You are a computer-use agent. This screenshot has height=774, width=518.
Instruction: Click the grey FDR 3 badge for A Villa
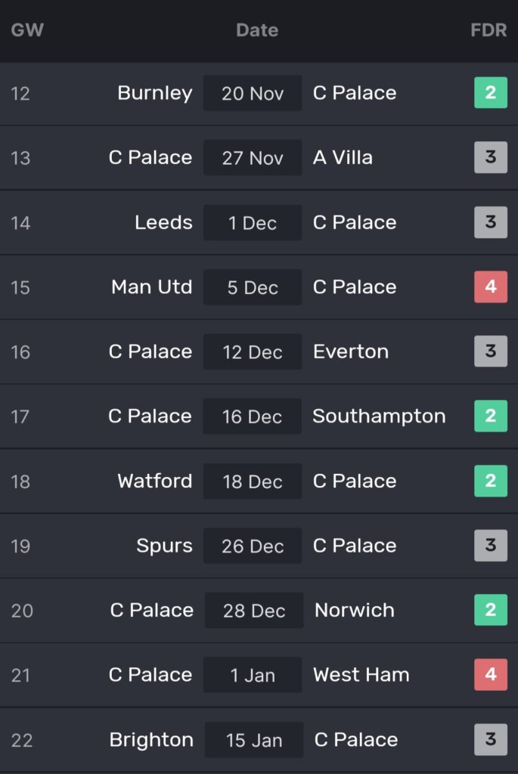[490, 157]
